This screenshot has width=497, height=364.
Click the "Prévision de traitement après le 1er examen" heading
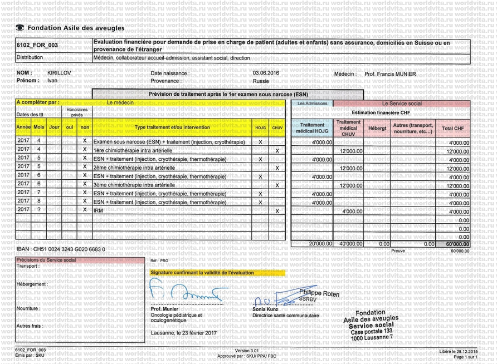point(228,94)
